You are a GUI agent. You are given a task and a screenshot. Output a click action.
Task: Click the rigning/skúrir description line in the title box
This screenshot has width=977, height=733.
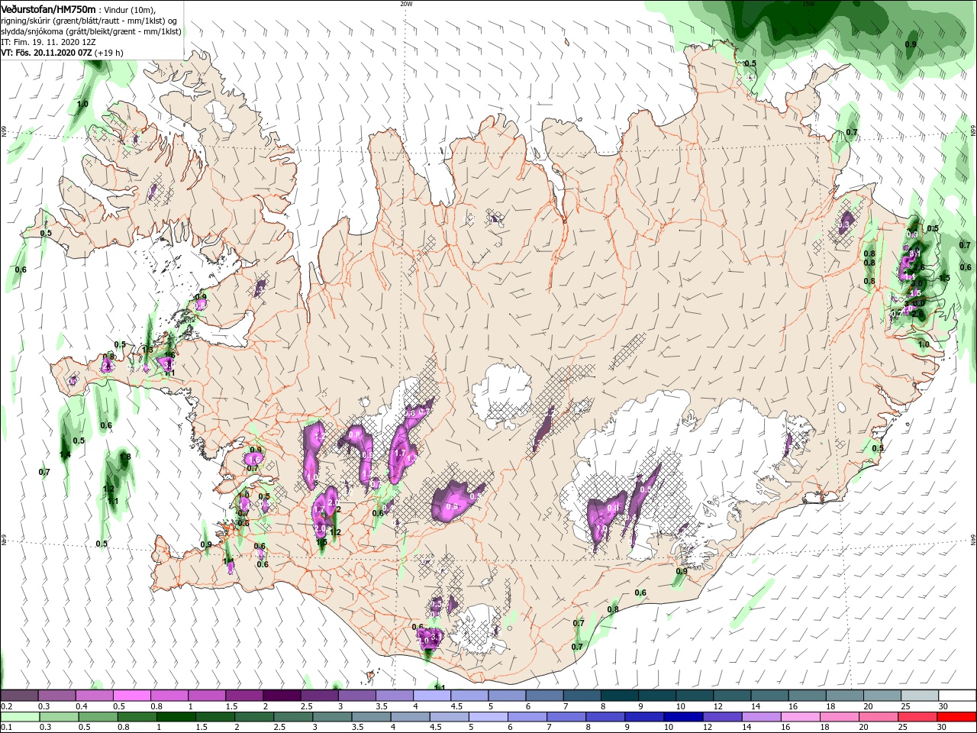pos(90,20)
